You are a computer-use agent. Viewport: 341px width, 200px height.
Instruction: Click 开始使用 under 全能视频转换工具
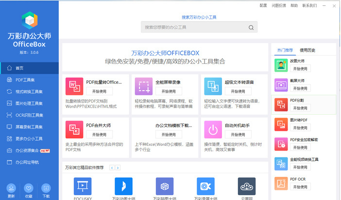[300, 167]
